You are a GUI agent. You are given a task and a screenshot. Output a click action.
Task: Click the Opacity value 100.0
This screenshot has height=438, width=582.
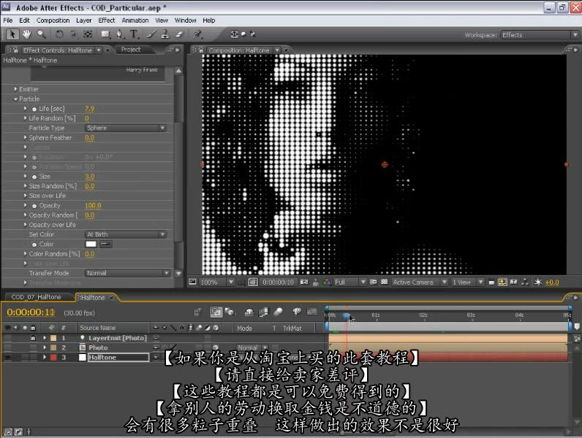tap(93, 206)
